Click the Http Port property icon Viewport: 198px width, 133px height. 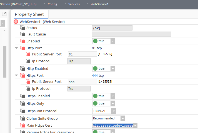point(22,48)
